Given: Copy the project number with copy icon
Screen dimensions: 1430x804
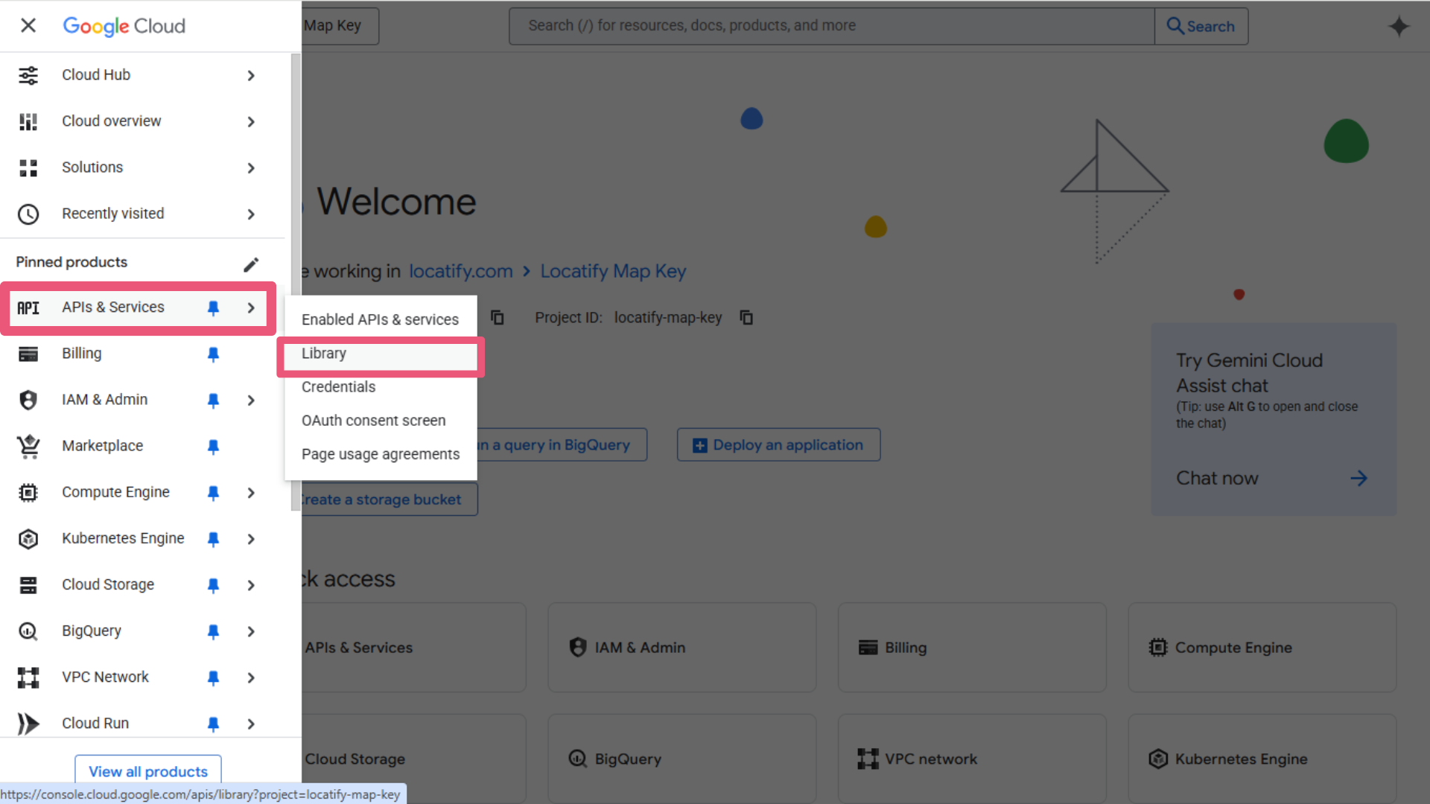Looking at the screenshot, I should pyautogui.click(x=498, y=318).
